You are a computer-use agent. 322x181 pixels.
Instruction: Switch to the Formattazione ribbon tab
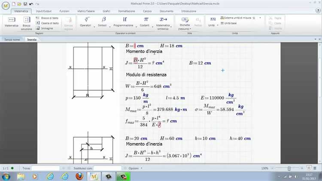coord(127,11)
